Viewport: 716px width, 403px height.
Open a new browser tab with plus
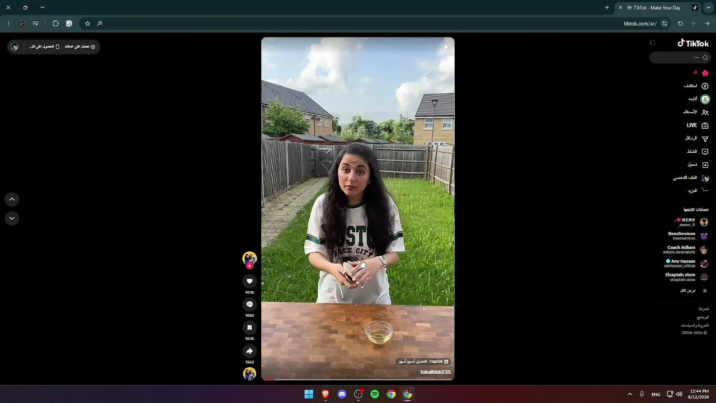(x=607, y=8)
